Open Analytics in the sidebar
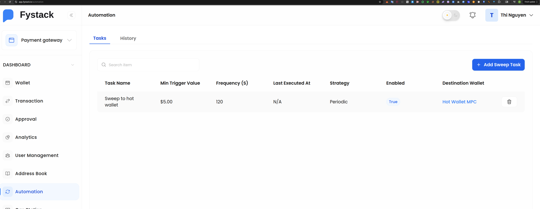 pos(26,137)
